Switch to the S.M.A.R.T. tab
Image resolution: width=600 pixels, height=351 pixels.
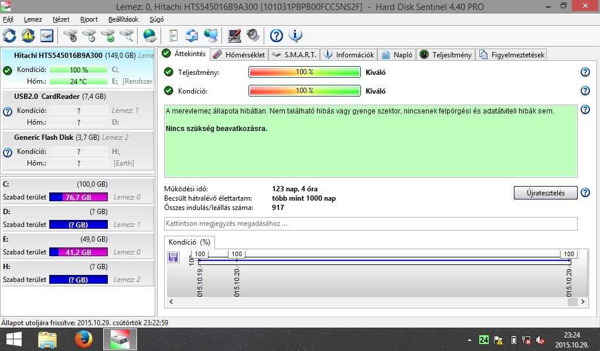(x=294, y=54)
